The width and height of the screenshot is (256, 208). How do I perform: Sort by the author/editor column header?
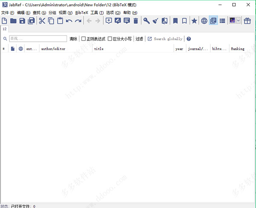[x=66, y=49]
